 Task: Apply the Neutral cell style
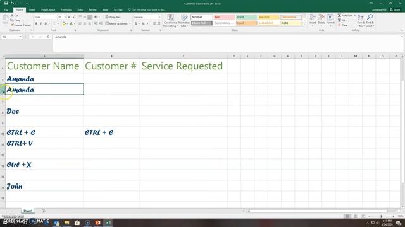(x=268, y=17)
